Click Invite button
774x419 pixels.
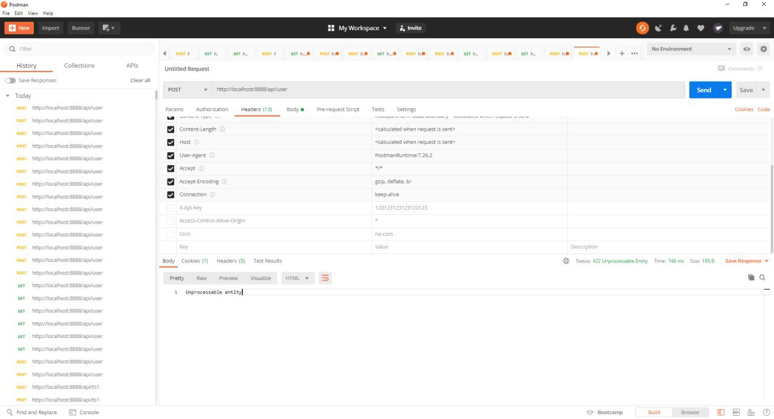coord(411,28)
